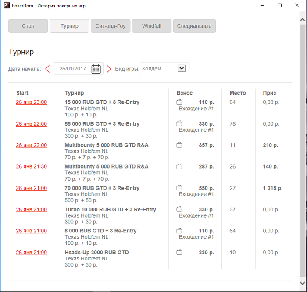The image size is (307, 292).
Task: Click the Место column header
Action: [238, 93]
